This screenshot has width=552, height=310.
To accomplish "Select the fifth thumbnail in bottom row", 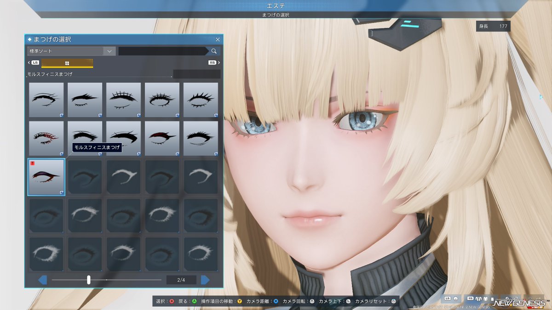I will pyautogui.click(x=201, y=254).
